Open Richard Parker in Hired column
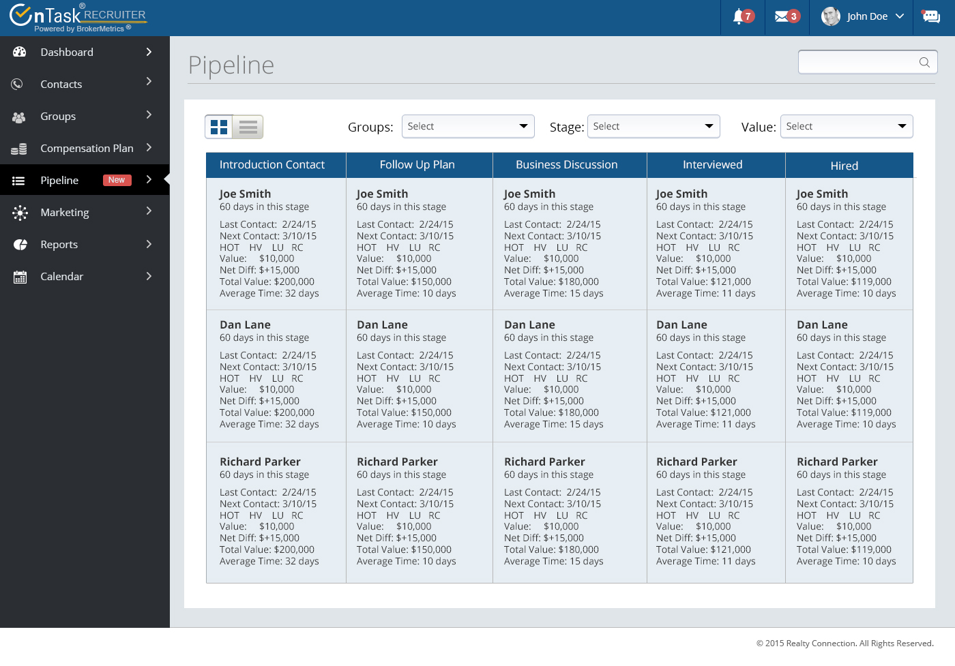 837,462
